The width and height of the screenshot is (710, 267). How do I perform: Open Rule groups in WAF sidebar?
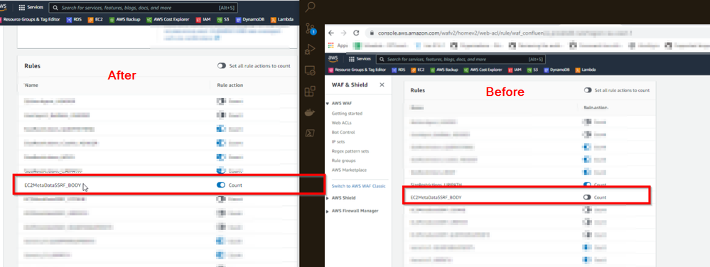coord(343,160)
